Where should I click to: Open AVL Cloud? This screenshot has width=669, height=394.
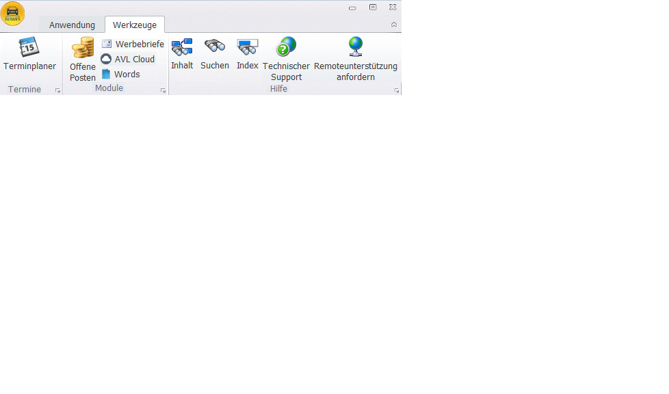point(128,59)
